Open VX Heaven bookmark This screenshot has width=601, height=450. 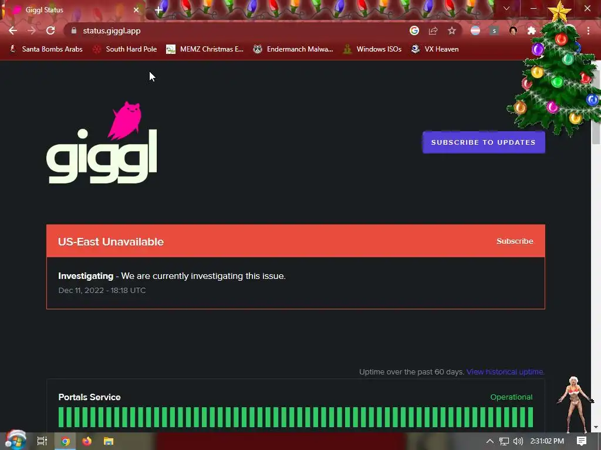(x=435, y=49)
